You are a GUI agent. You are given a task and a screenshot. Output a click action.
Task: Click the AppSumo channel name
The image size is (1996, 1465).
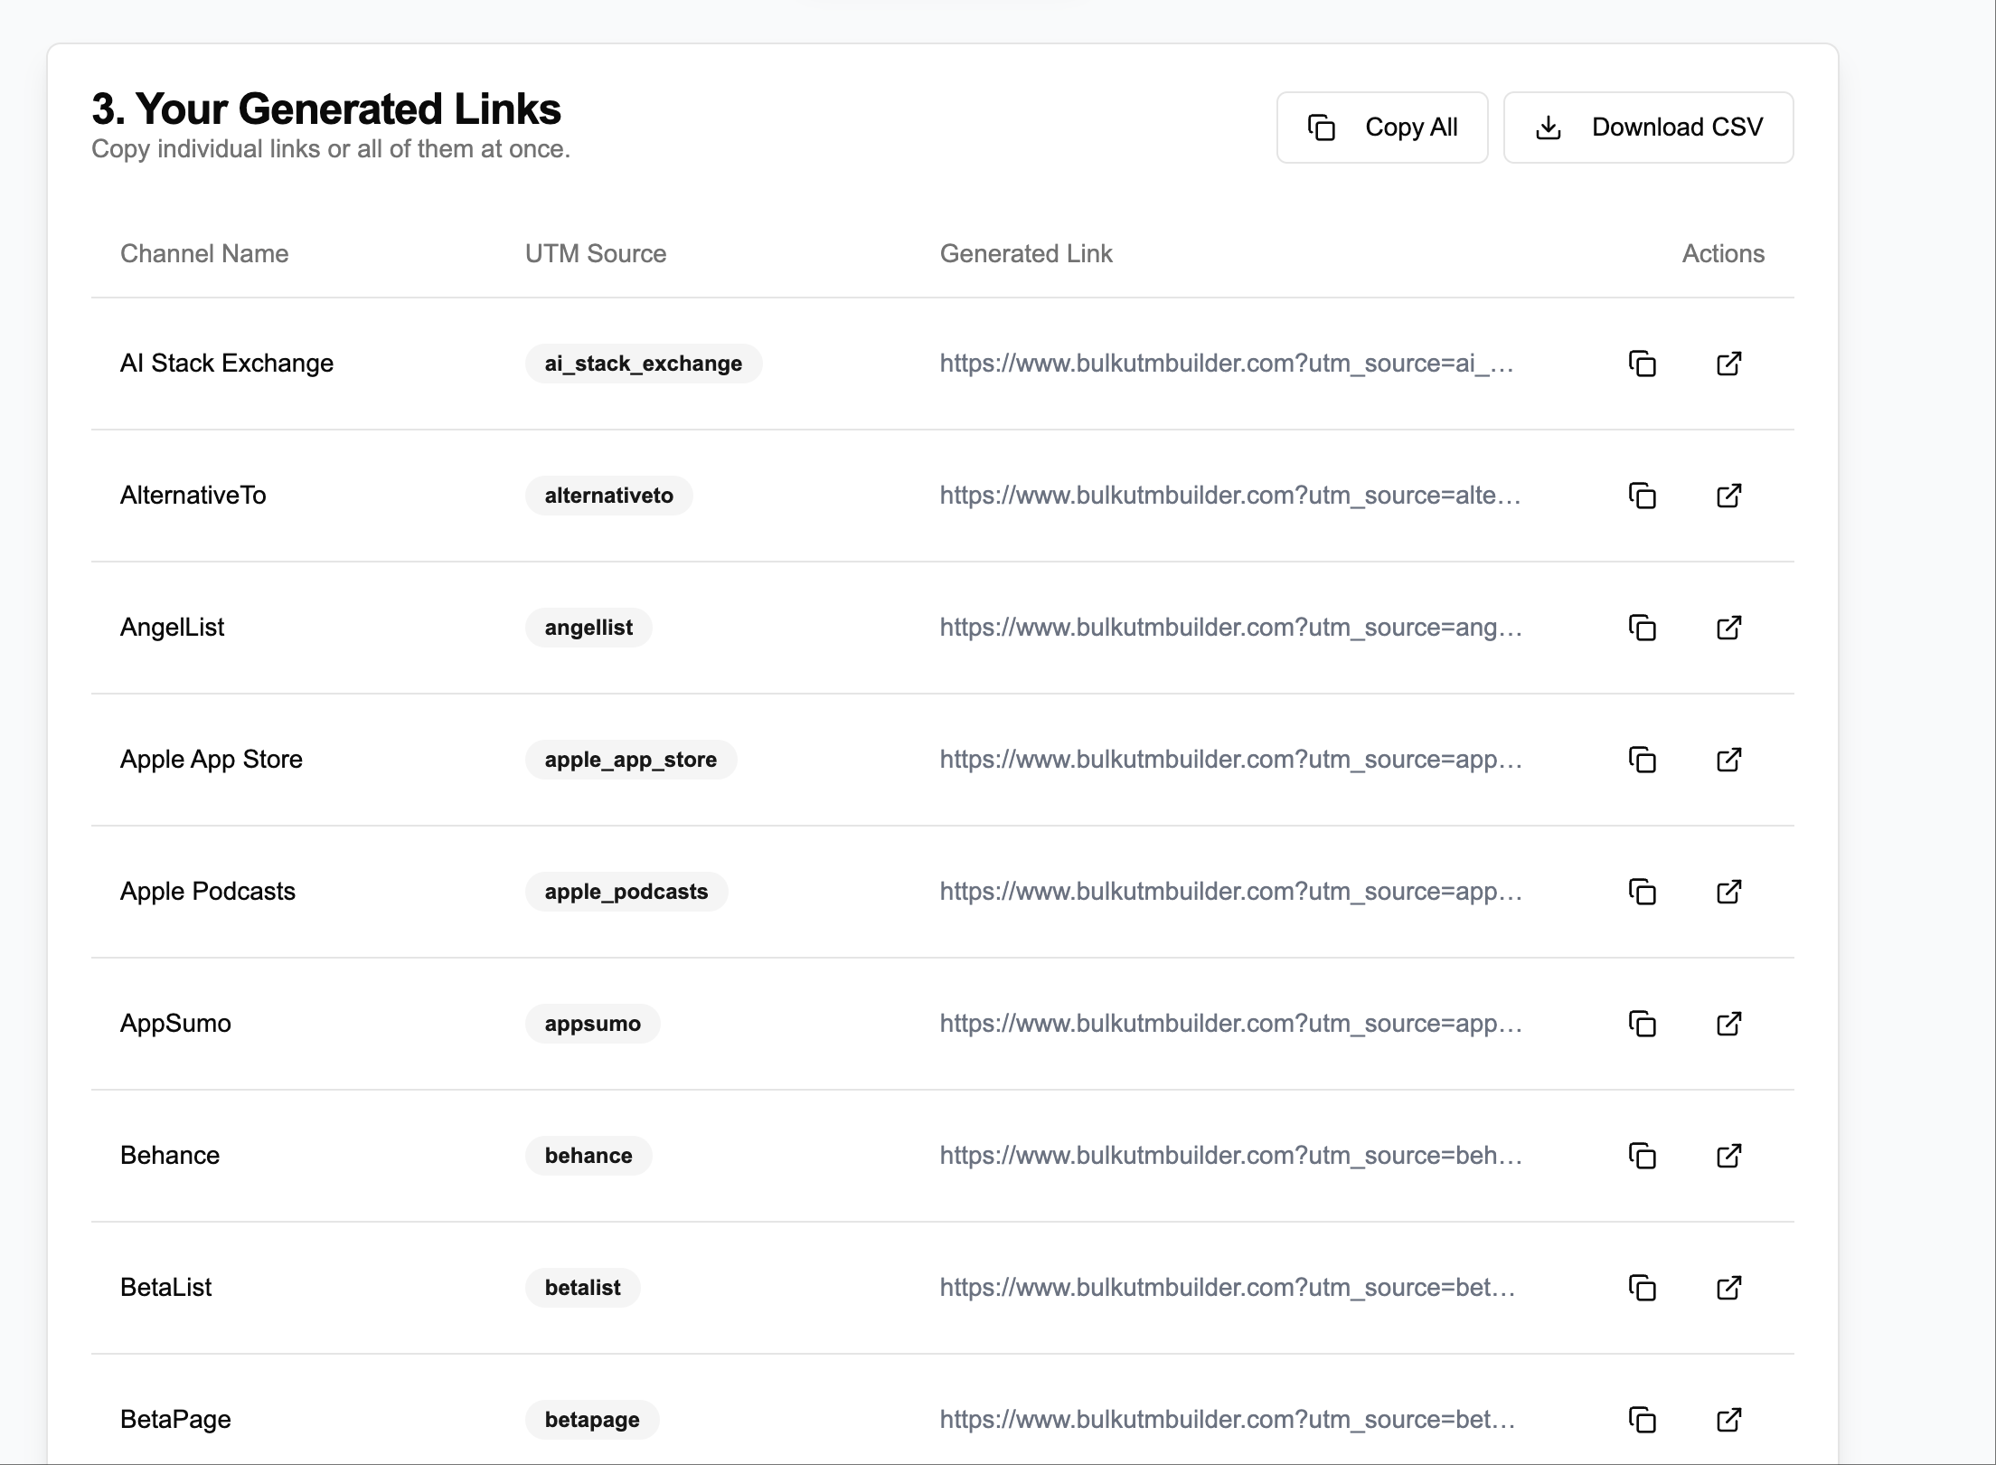(175, 1024)
